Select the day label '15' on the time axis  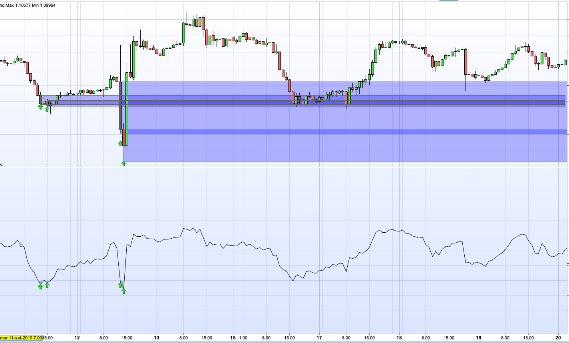pos(233,337)
